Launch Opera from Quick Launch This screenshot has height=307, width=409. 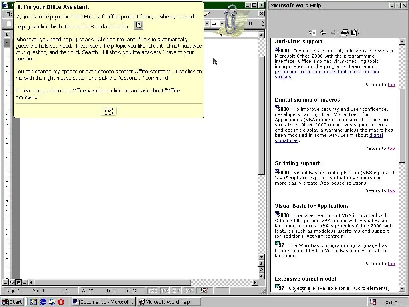[61, 302]
